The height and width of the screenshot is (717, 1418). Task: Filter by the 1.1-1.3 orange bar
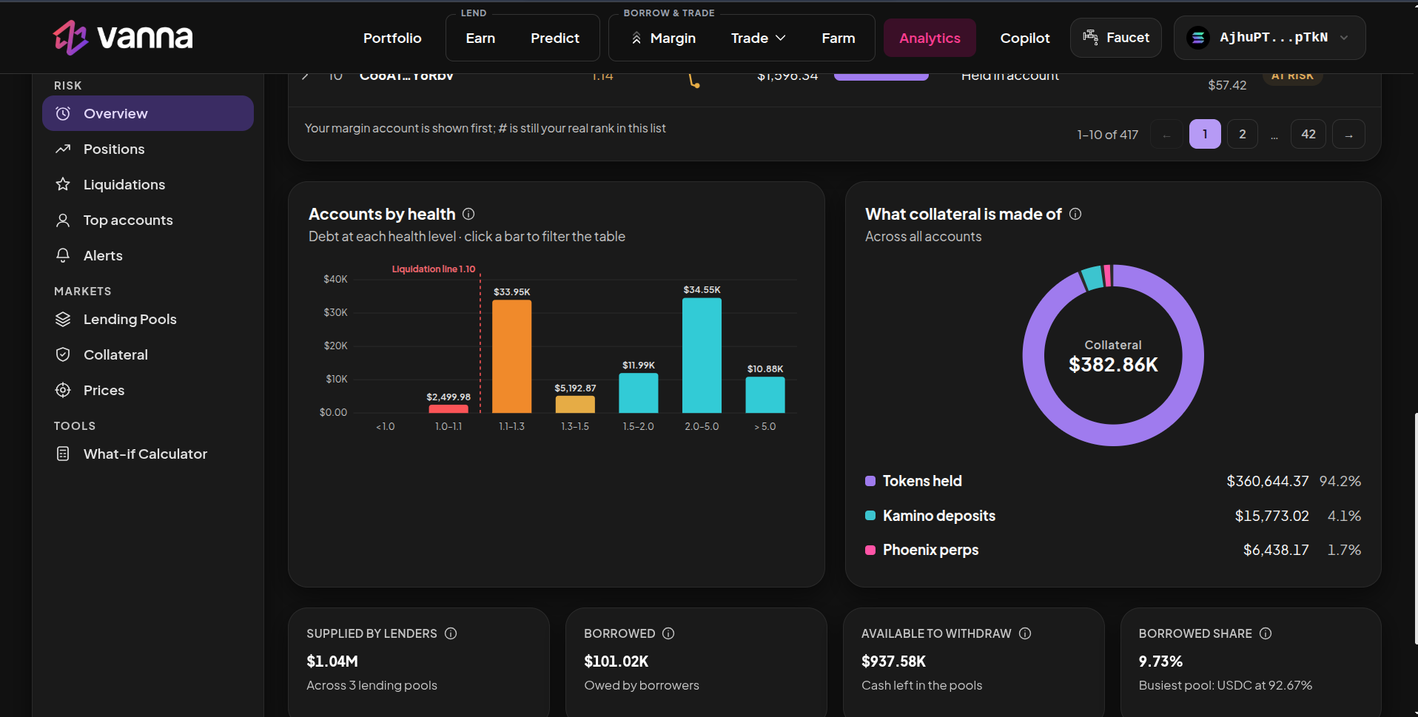tap(511, 356)
